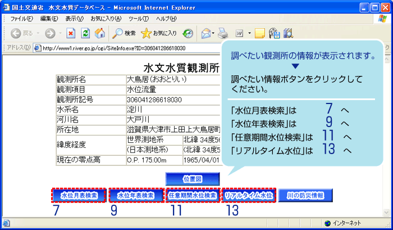Select the 任意期間水位検索 button
The height and width of the screenshot is (230, 393).
(192, 196)
